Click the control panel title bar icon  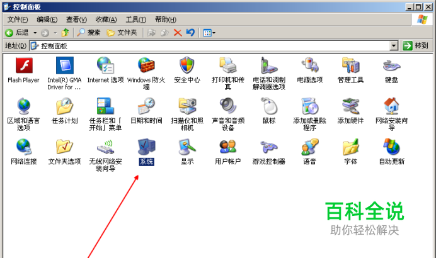click(7, 6)
